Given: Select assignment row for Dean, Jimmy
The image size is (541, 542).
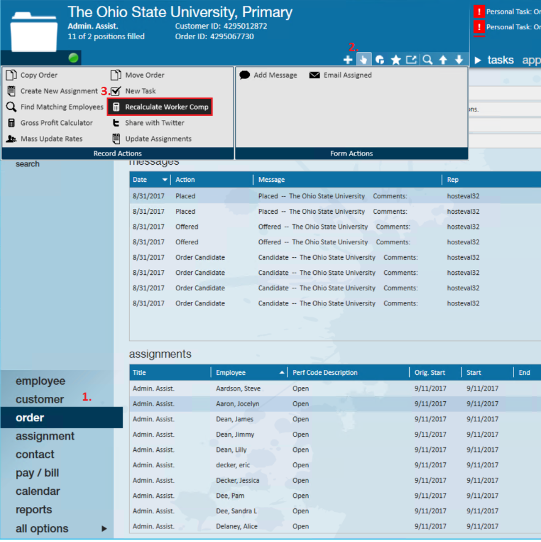Looking at the screenshot, I should tap(335, 434).
